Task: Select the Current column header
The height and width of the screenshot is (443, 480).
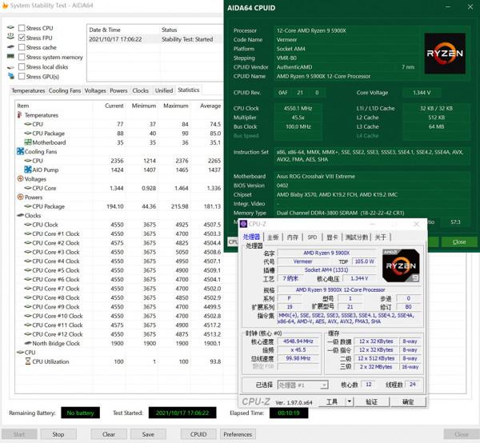Action: pos(114,106)
